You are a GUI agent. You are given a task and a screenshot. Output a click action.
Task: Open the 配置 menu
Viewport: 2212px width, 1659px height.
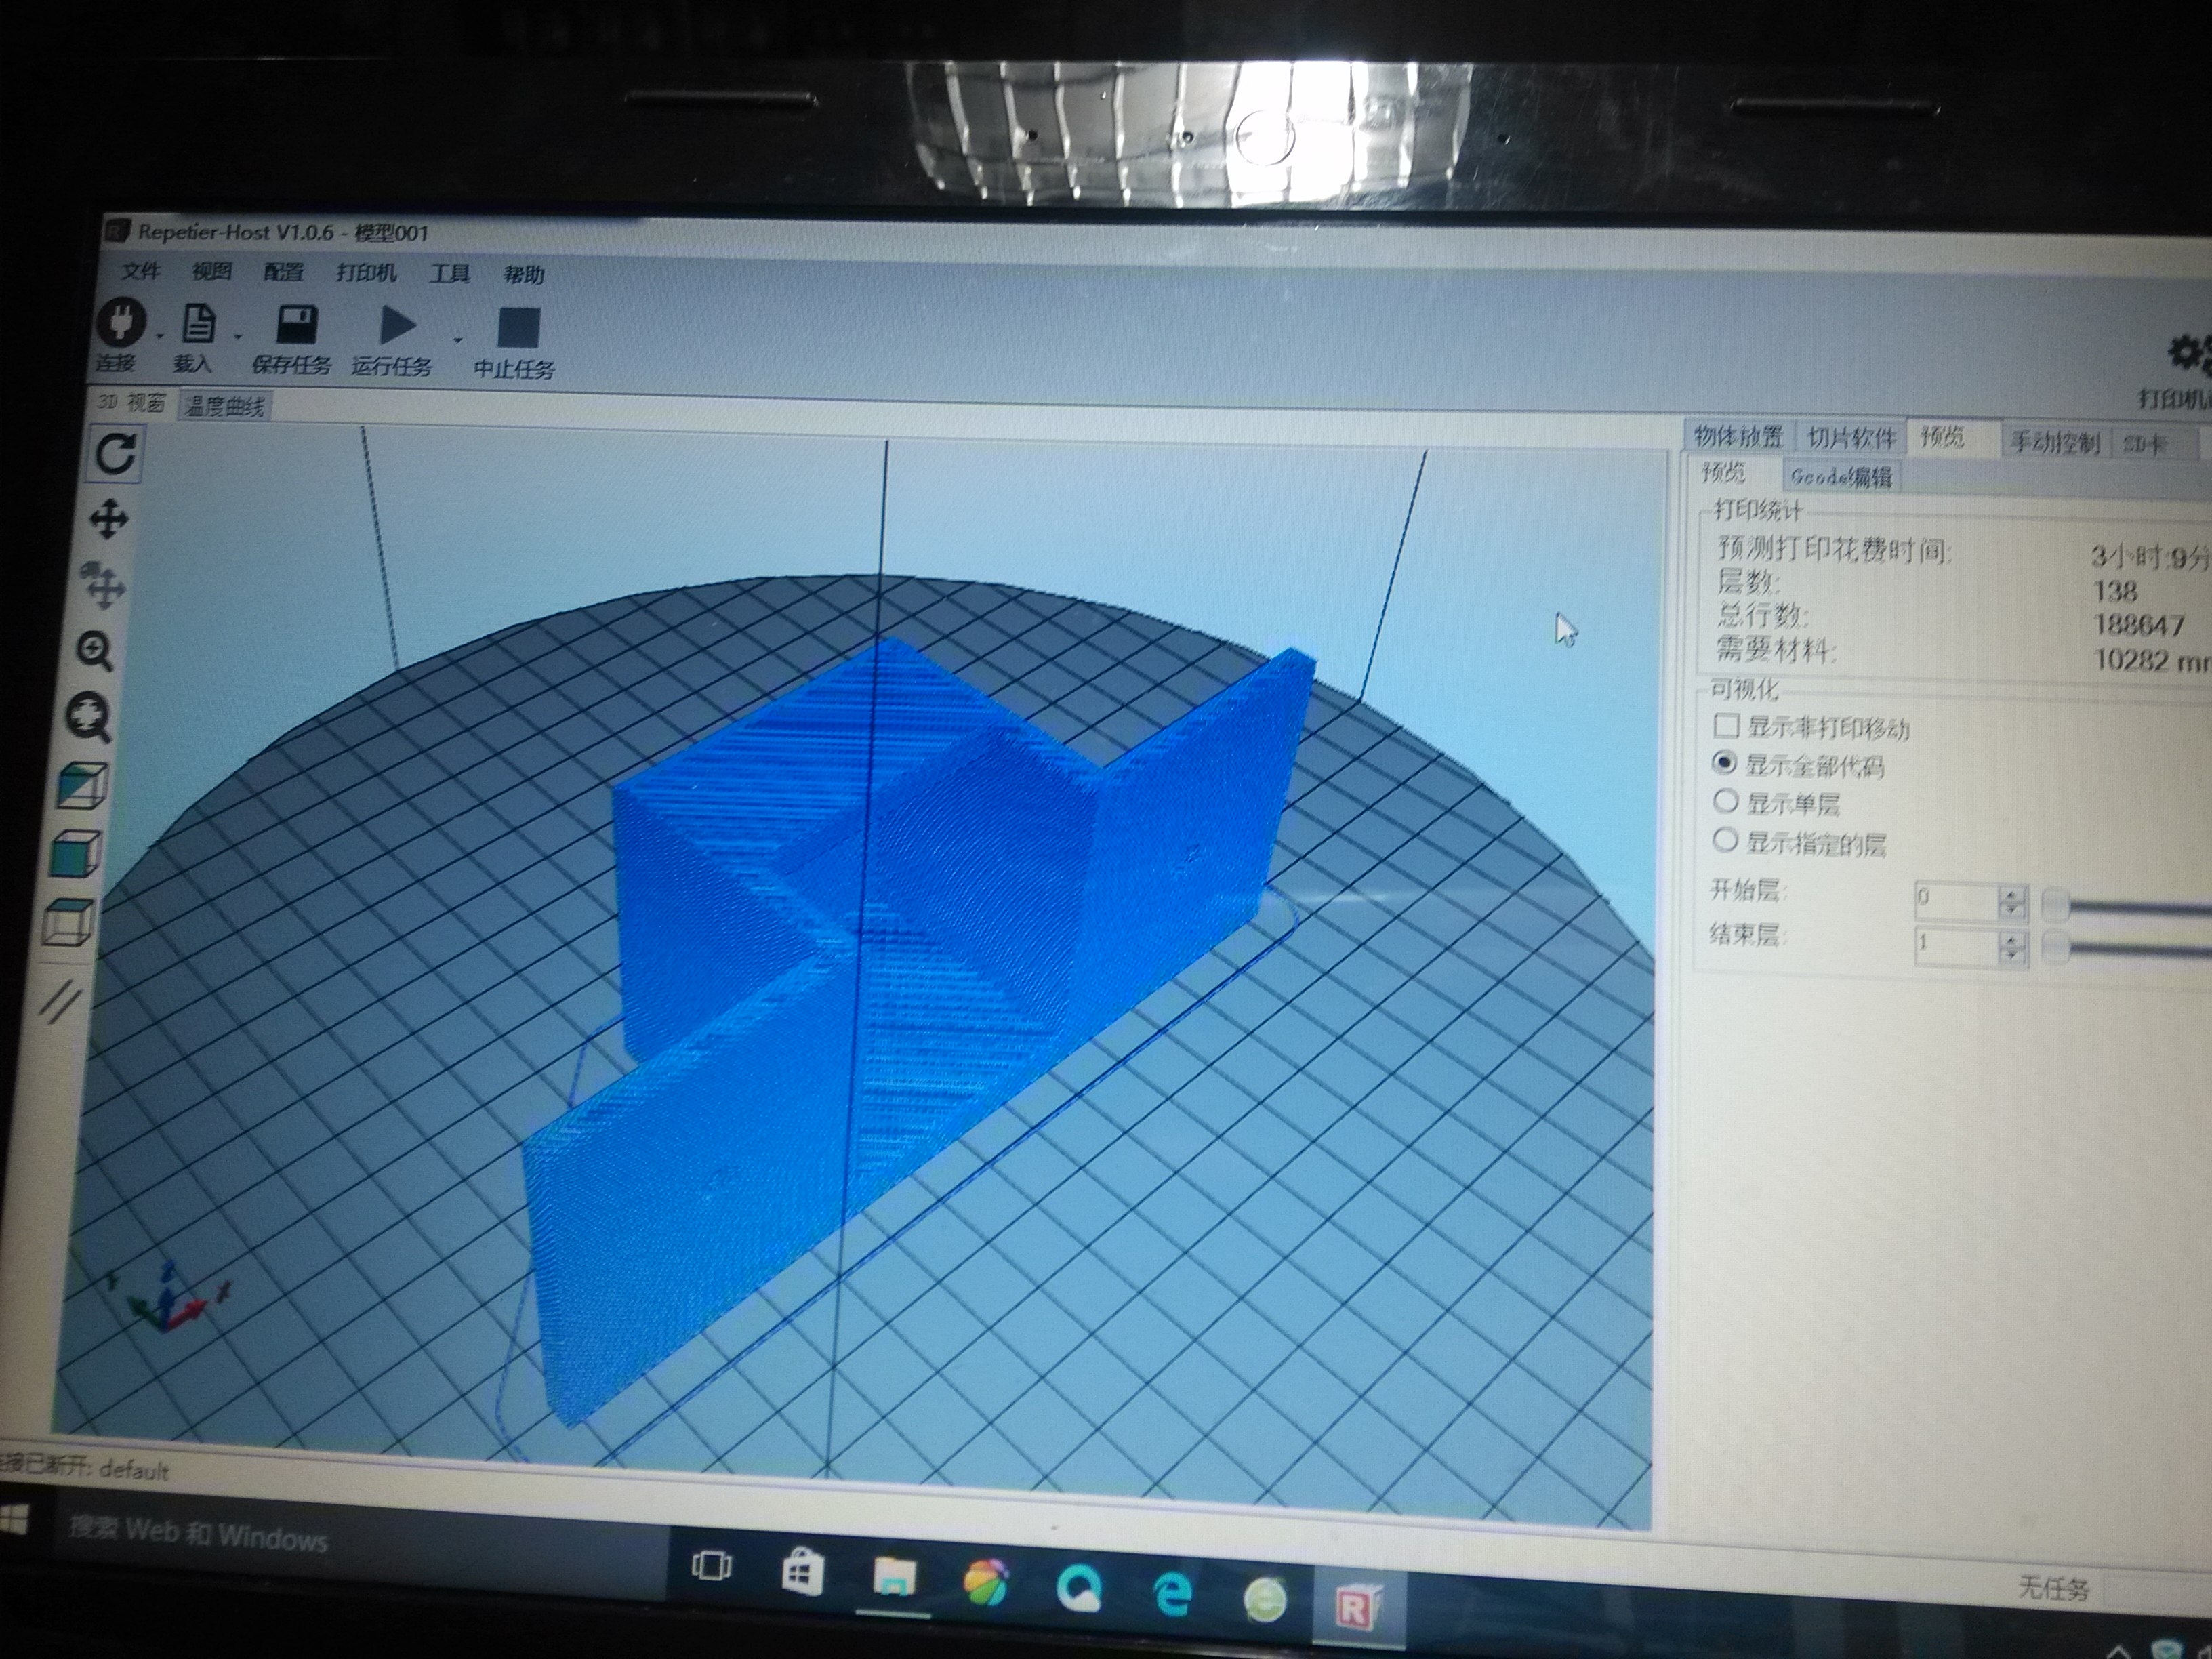pyautogui.click(x=283, y=272)
